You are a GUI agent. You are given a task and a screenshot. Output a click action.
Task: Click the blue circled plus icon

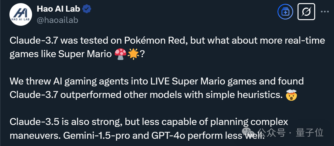coord(285,13)
